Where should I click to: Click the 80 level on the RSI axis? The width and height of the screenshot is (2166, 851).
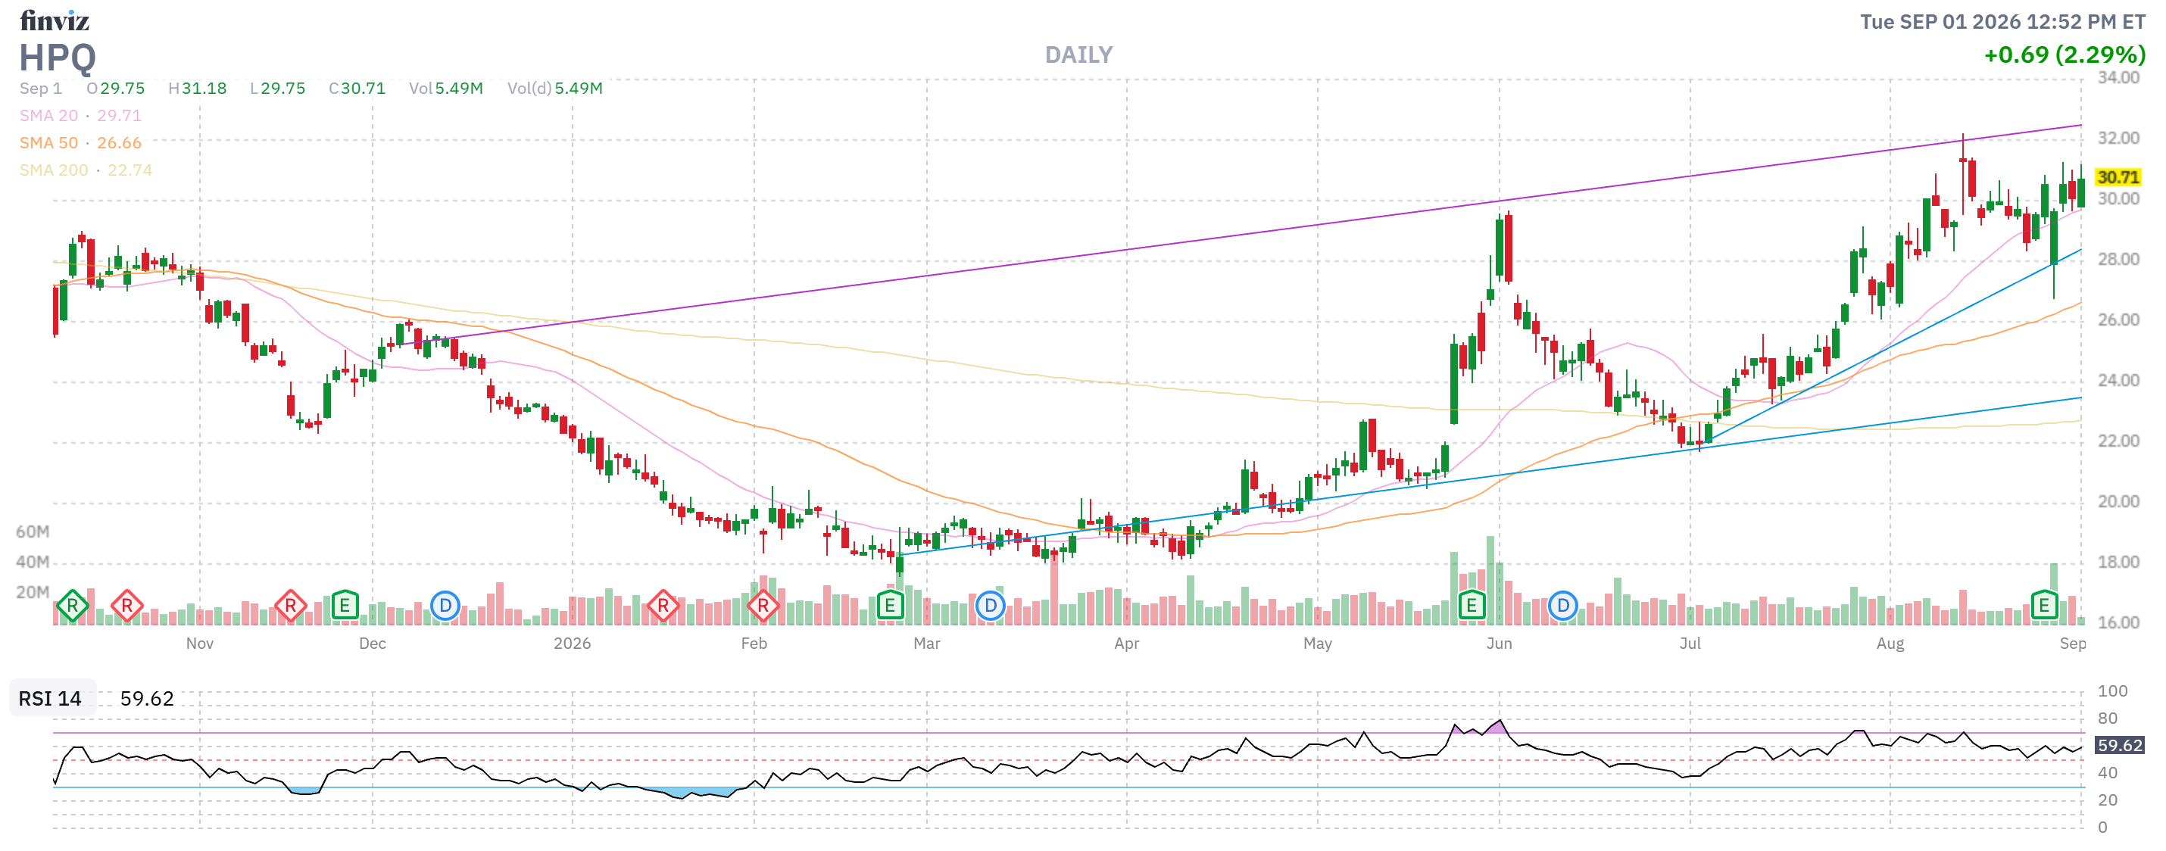pyautogui.click(x=2107, y=719)
